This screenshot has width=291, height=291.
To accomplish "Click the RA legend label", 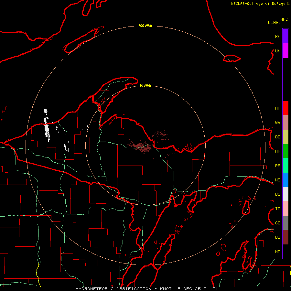I will pos(277,166).
